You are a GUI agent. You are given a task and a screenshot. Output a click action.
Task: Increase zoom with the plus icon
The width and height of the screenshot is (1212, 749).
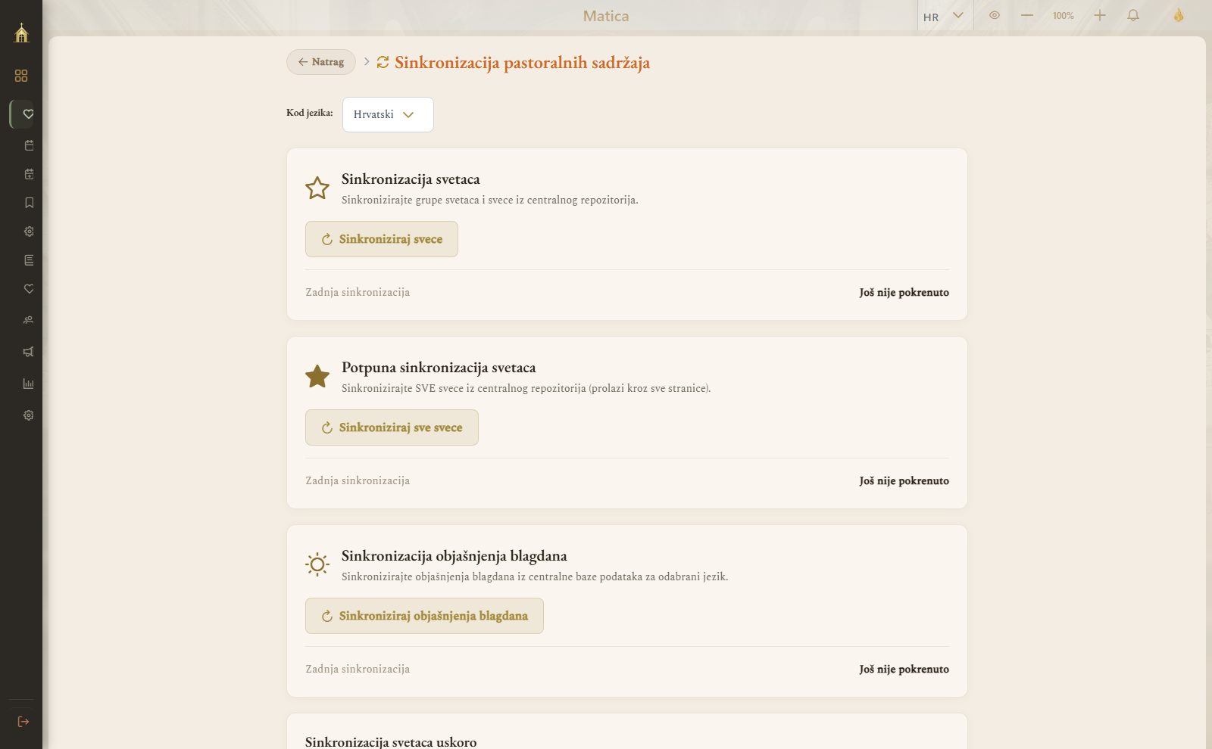1100,15
